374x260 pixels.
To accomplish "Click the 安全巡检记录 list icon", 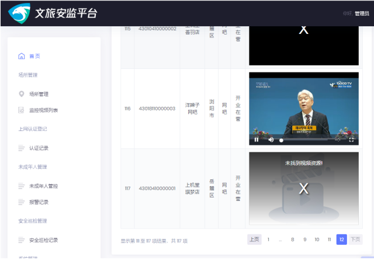I will (x=21, y=240).
